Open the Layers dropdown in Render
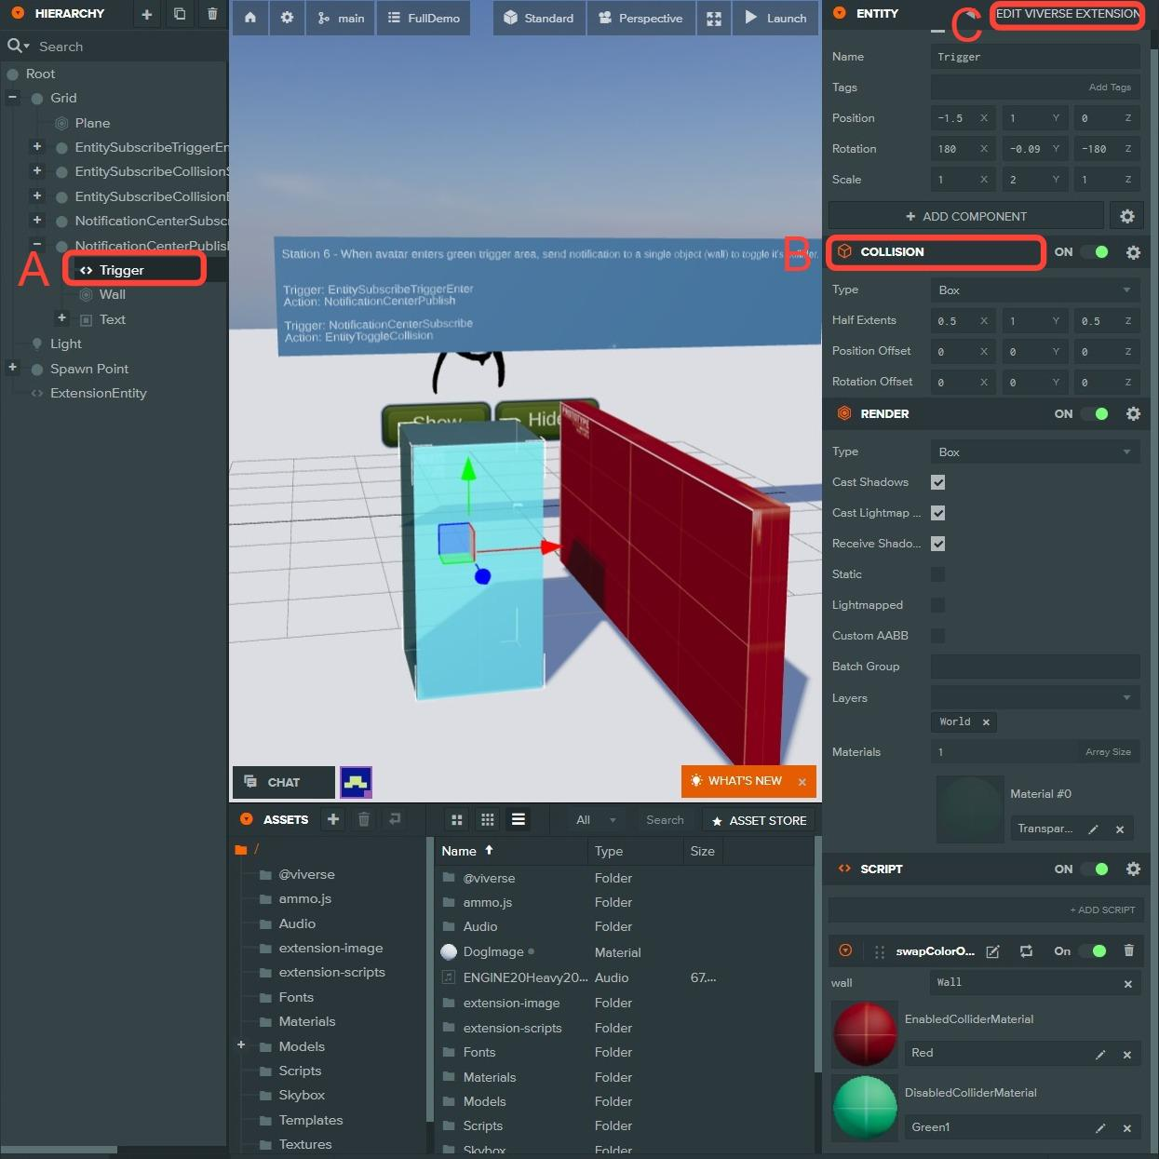This screenshot has height=1159, width=1159. 1035,697
